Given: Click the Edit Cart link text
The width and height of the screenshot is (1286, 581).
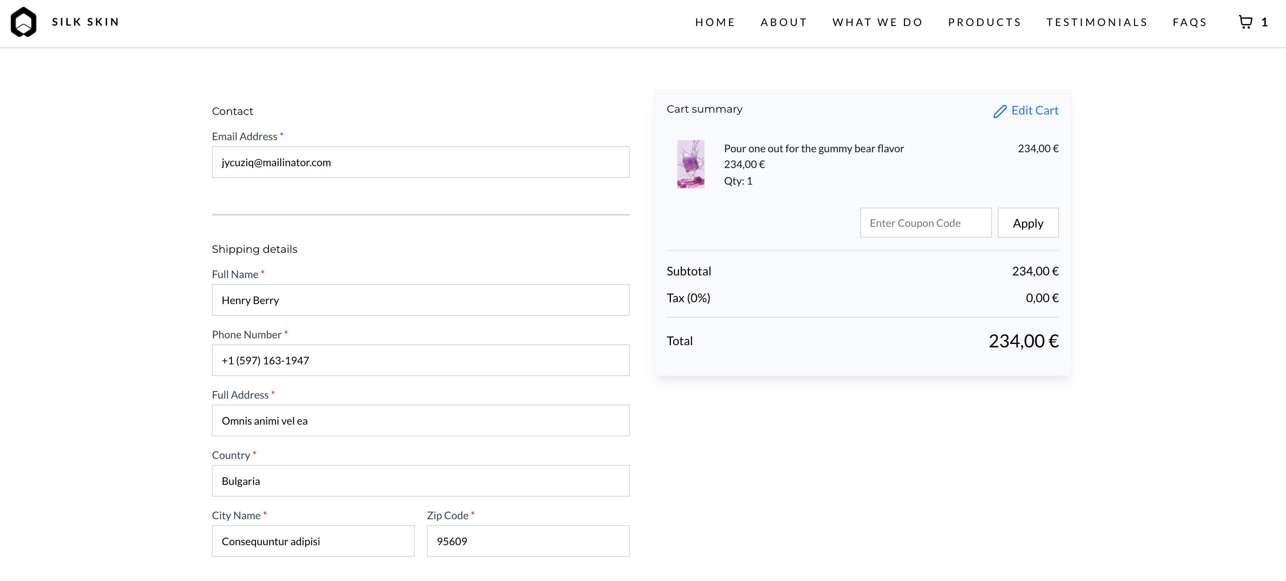Looking at the screenshot, I should [x=1034, y=111].
